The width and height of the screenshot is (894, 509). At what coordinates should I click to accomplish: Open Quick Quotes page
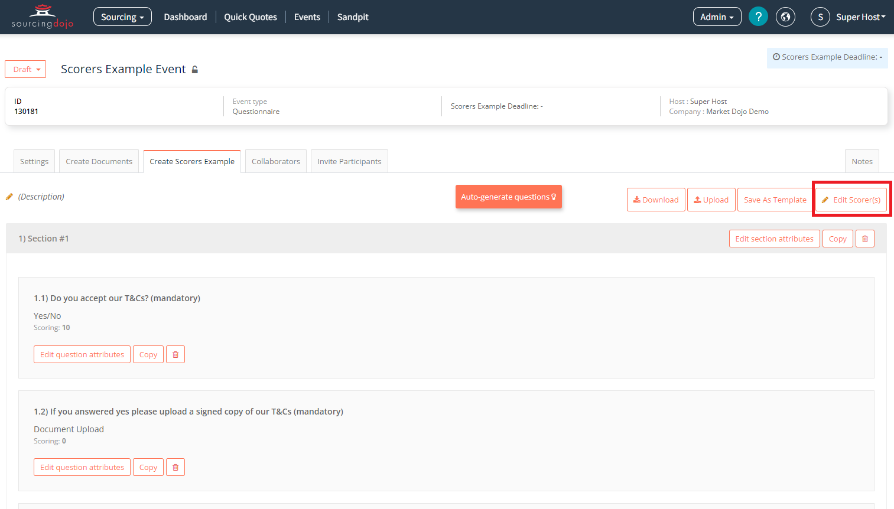coord(251,17)
